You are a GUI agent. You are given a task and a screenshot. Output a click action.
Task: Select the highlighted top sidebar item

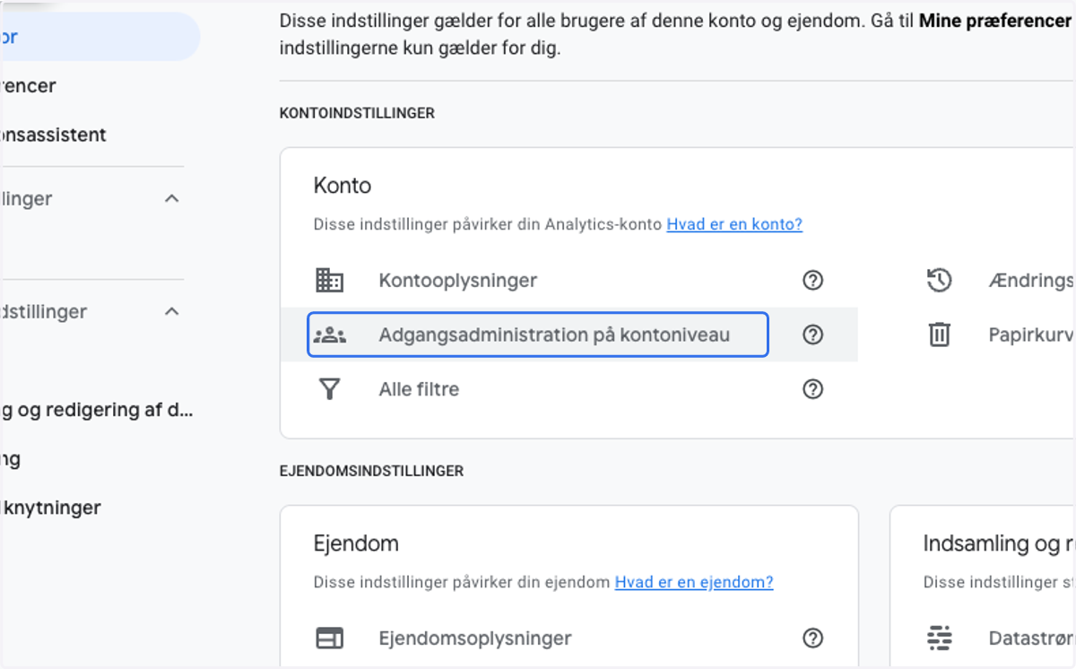pyautogui.click(x=100, y=37)
